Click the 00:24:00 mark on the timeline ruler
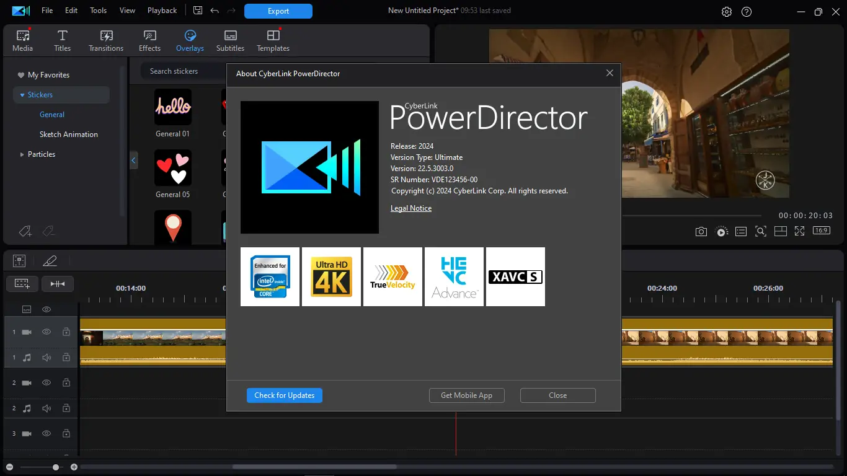Image resolution: width=847 pixels, height=476 pixels. click(x=662, y=288)
